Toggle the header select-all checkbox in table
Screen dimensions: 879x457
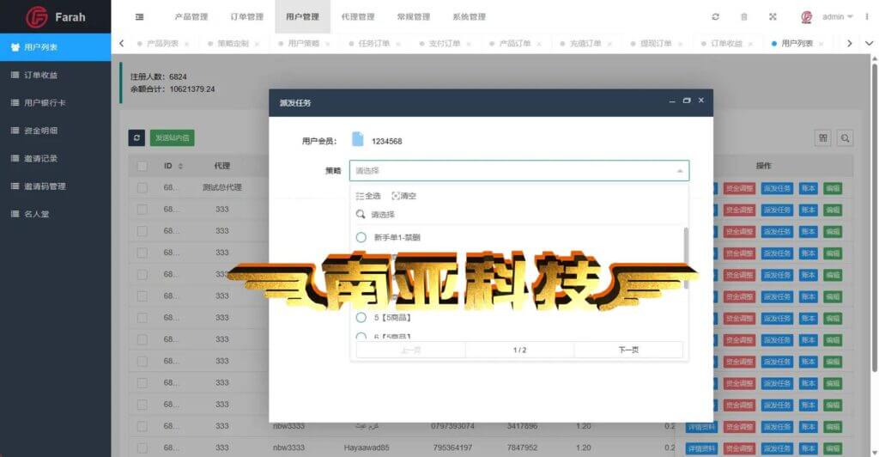142,166
